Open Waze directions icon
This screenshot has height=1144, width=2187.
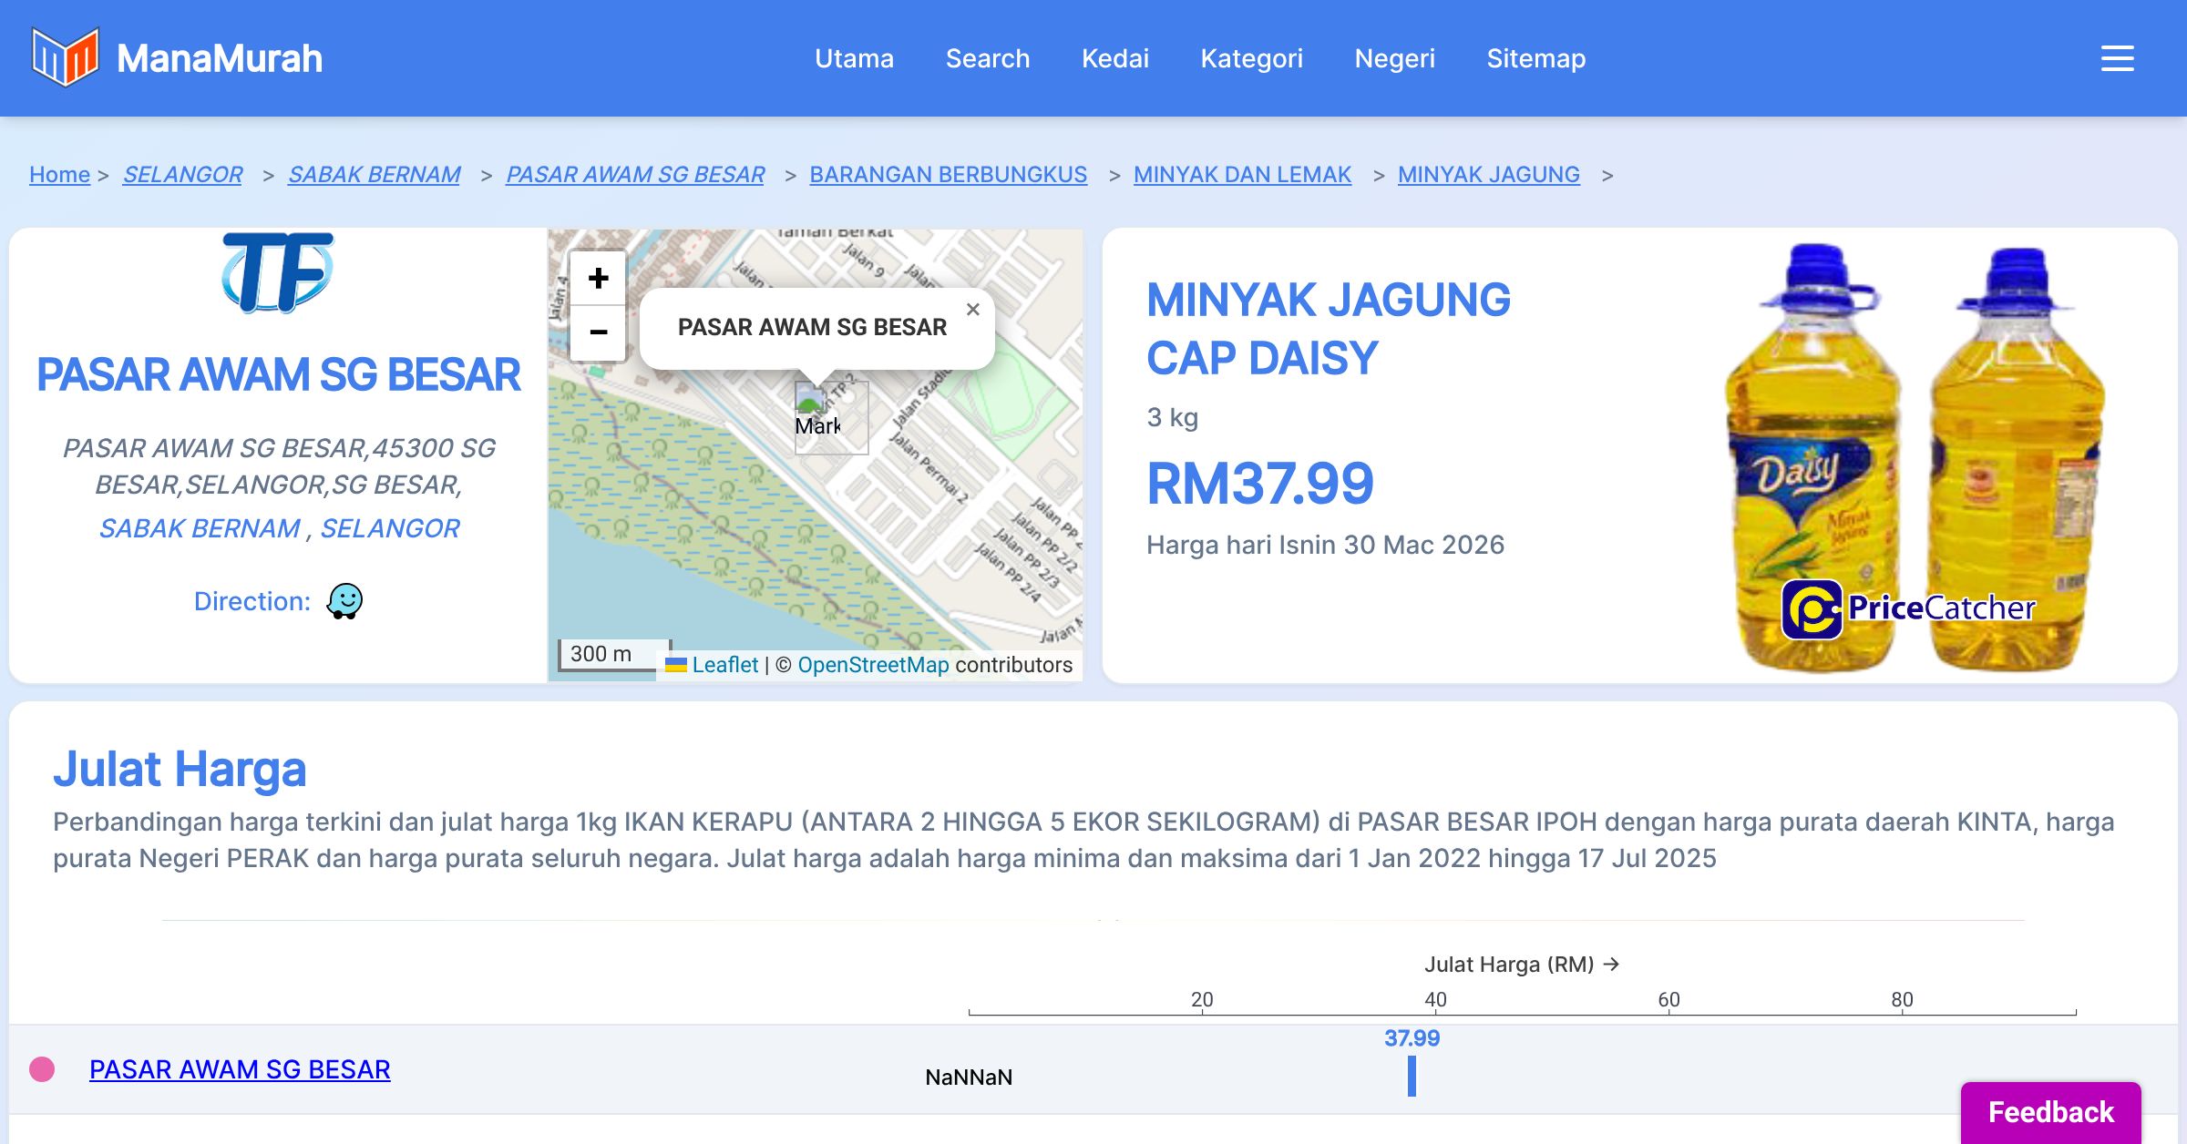point(344,601)
